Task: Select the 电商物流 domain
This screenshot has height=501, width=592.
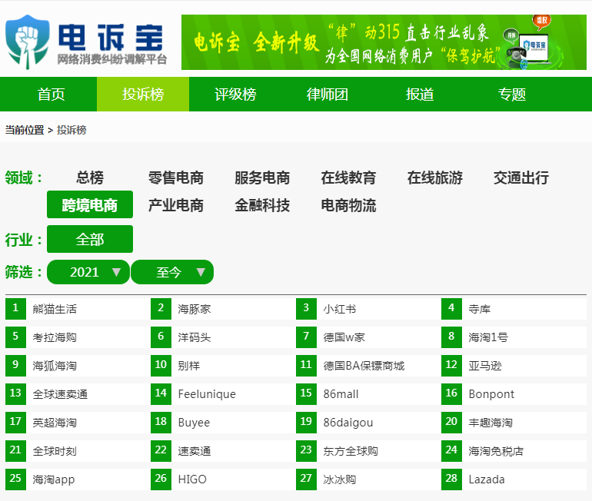Action: click(348, 205)
